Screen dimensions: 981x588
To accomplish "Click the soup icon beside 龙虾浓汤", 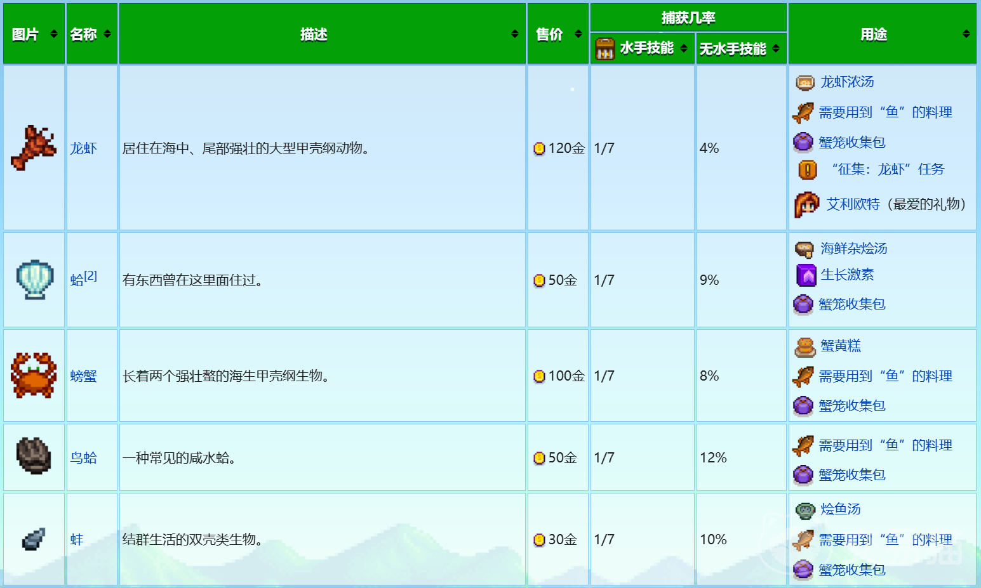I will (x=805, y=82).
